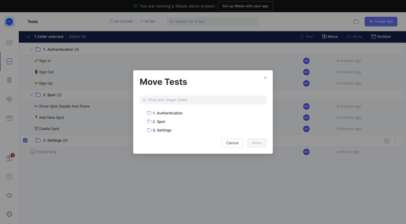Image resolution: width=406 pixels, height=224 pixels.
Task: Open the signpost sidebar icon
Action: pos(9,99)
